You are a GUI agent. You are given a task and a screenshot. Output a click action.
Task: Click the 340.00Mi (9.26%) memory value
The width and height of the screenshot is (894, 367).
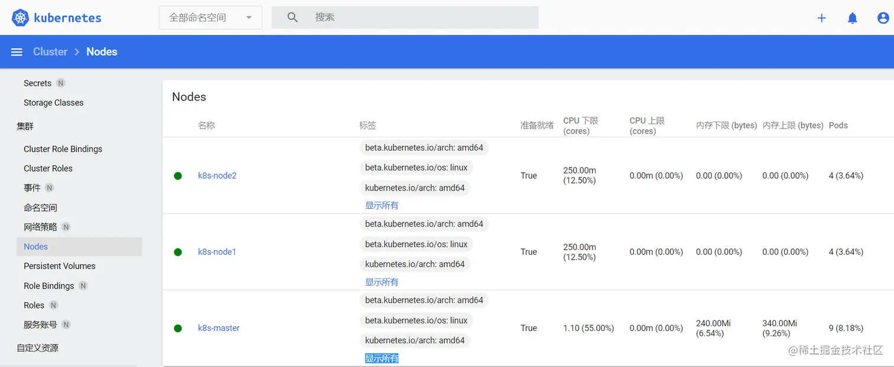coord(780,328)
